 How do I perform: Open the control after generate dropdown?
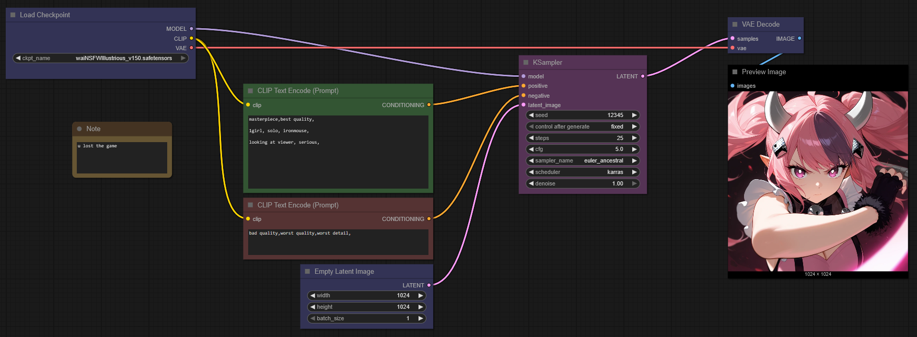pyautogui.click(x=583, y=126)
